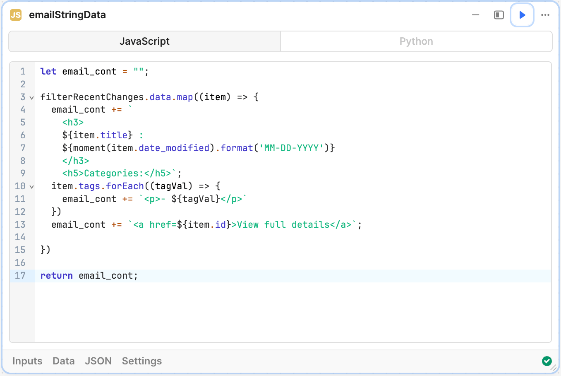Collapse the forEach fold at line 10
Viewport: 561px width, 376px height.
32,187
